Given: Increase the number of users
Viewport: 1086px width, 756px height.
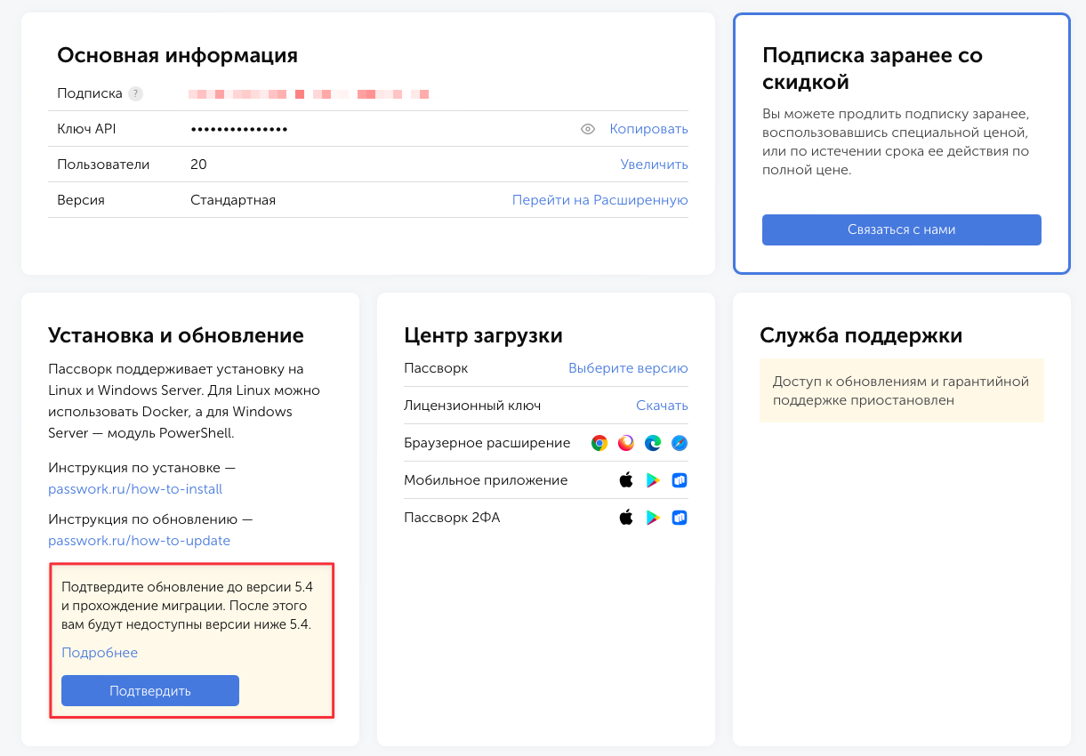Looking at the screenshot, I should click(x=654, y=165).
